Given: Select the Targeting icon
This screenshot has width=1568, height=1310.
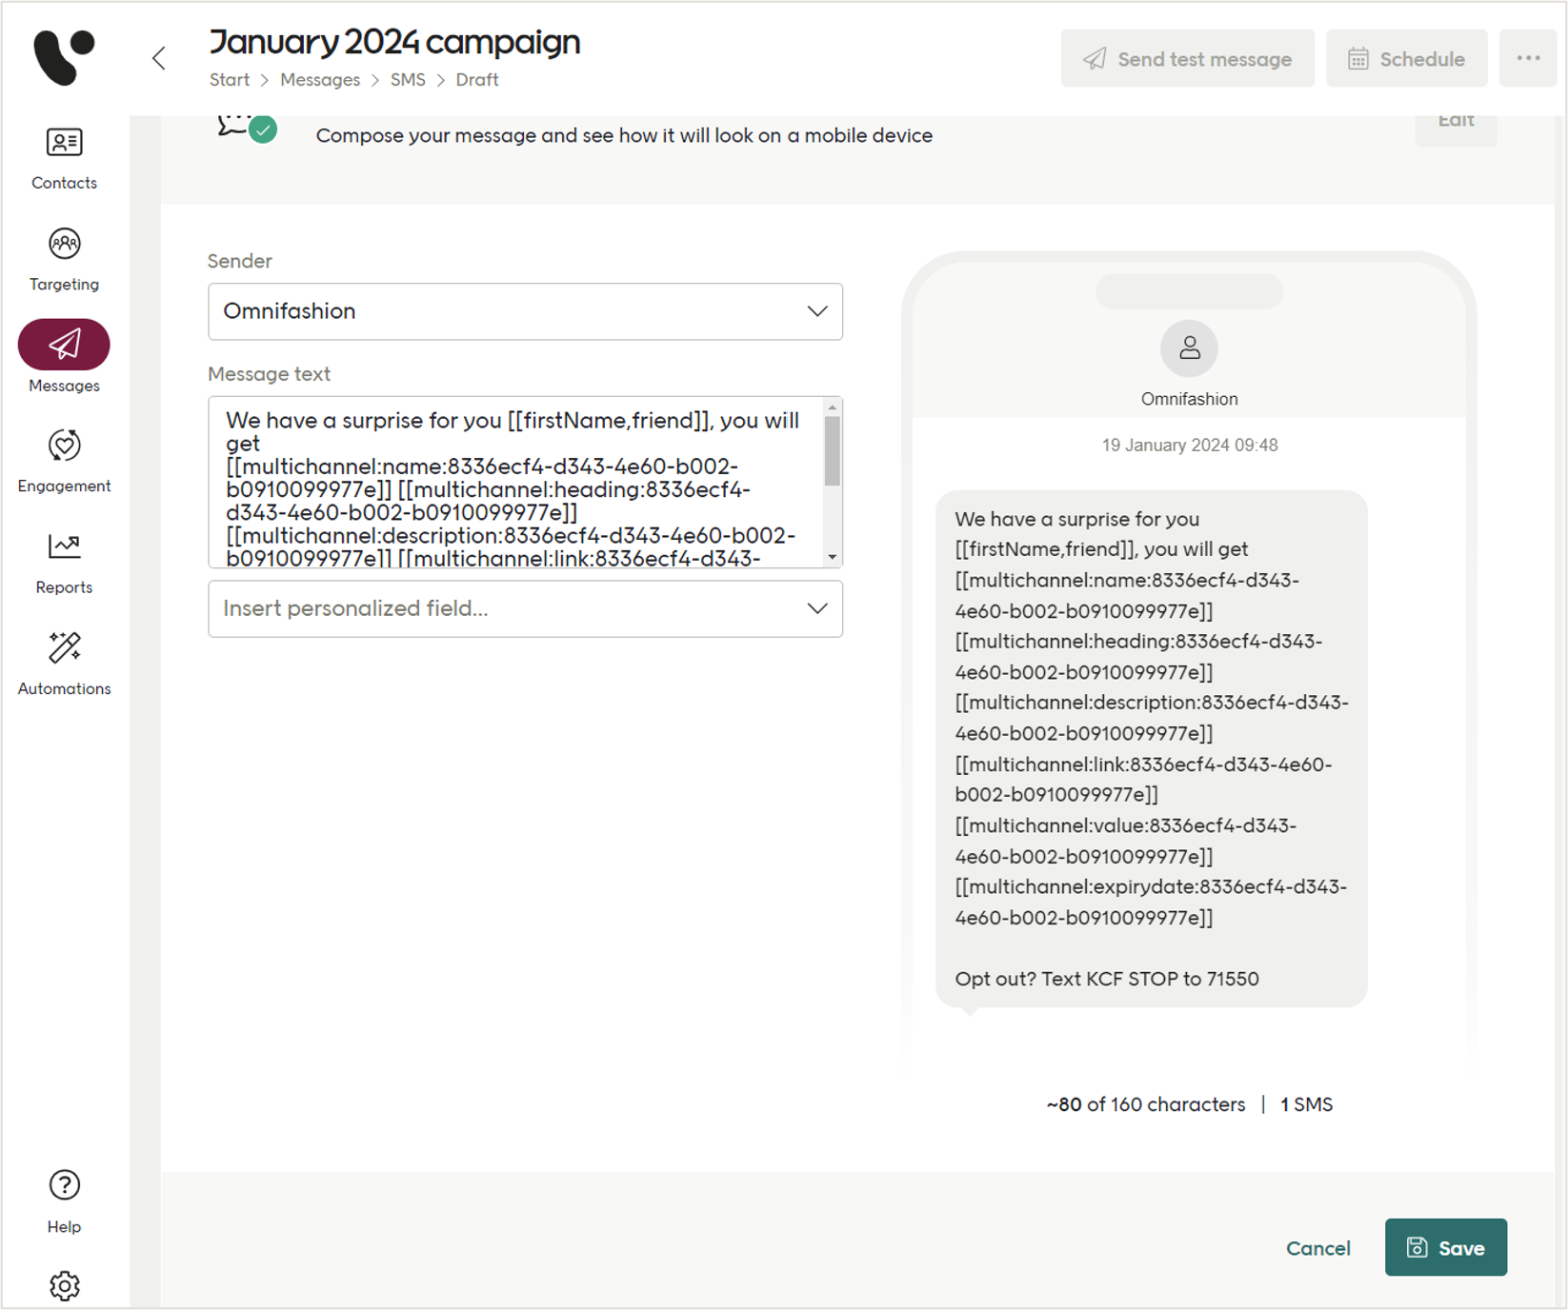Looking at the screenshot, I should coord(63,257).
